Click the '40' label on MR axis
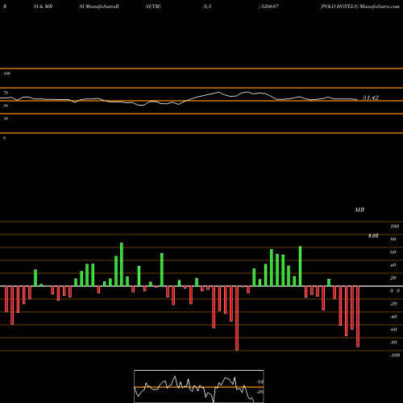The width and height of the screenshot is (403, 403). tap(393, 265)
